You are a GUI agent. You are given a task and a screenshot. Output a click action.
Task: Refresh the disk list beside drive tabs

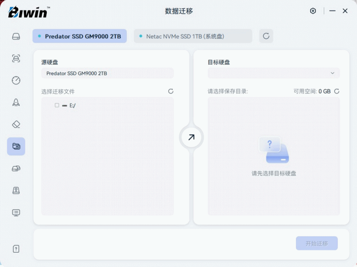click(x=266, y=36)
